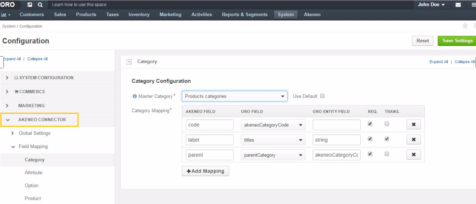The width and height of the screenshot is (476, 204).
Task: Toggle translatable checkbox for code row
Action: coord(387,124)
